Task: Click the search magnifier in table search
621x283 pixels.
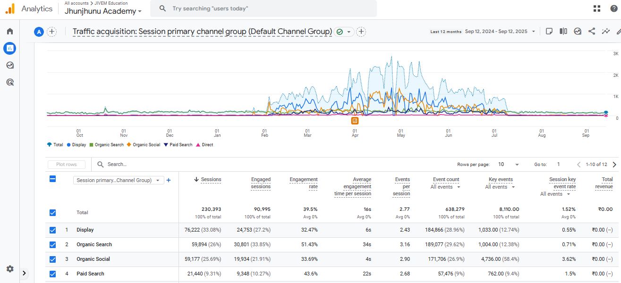Action: tap(101, 164)
